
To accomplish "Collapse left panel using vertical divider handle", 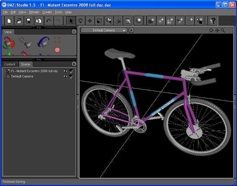I will pos(78,102).
